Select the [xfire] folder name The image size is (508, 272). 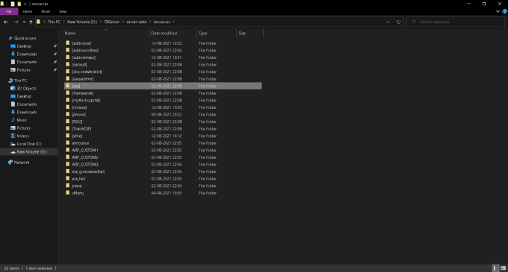click(x=77, y=136)
